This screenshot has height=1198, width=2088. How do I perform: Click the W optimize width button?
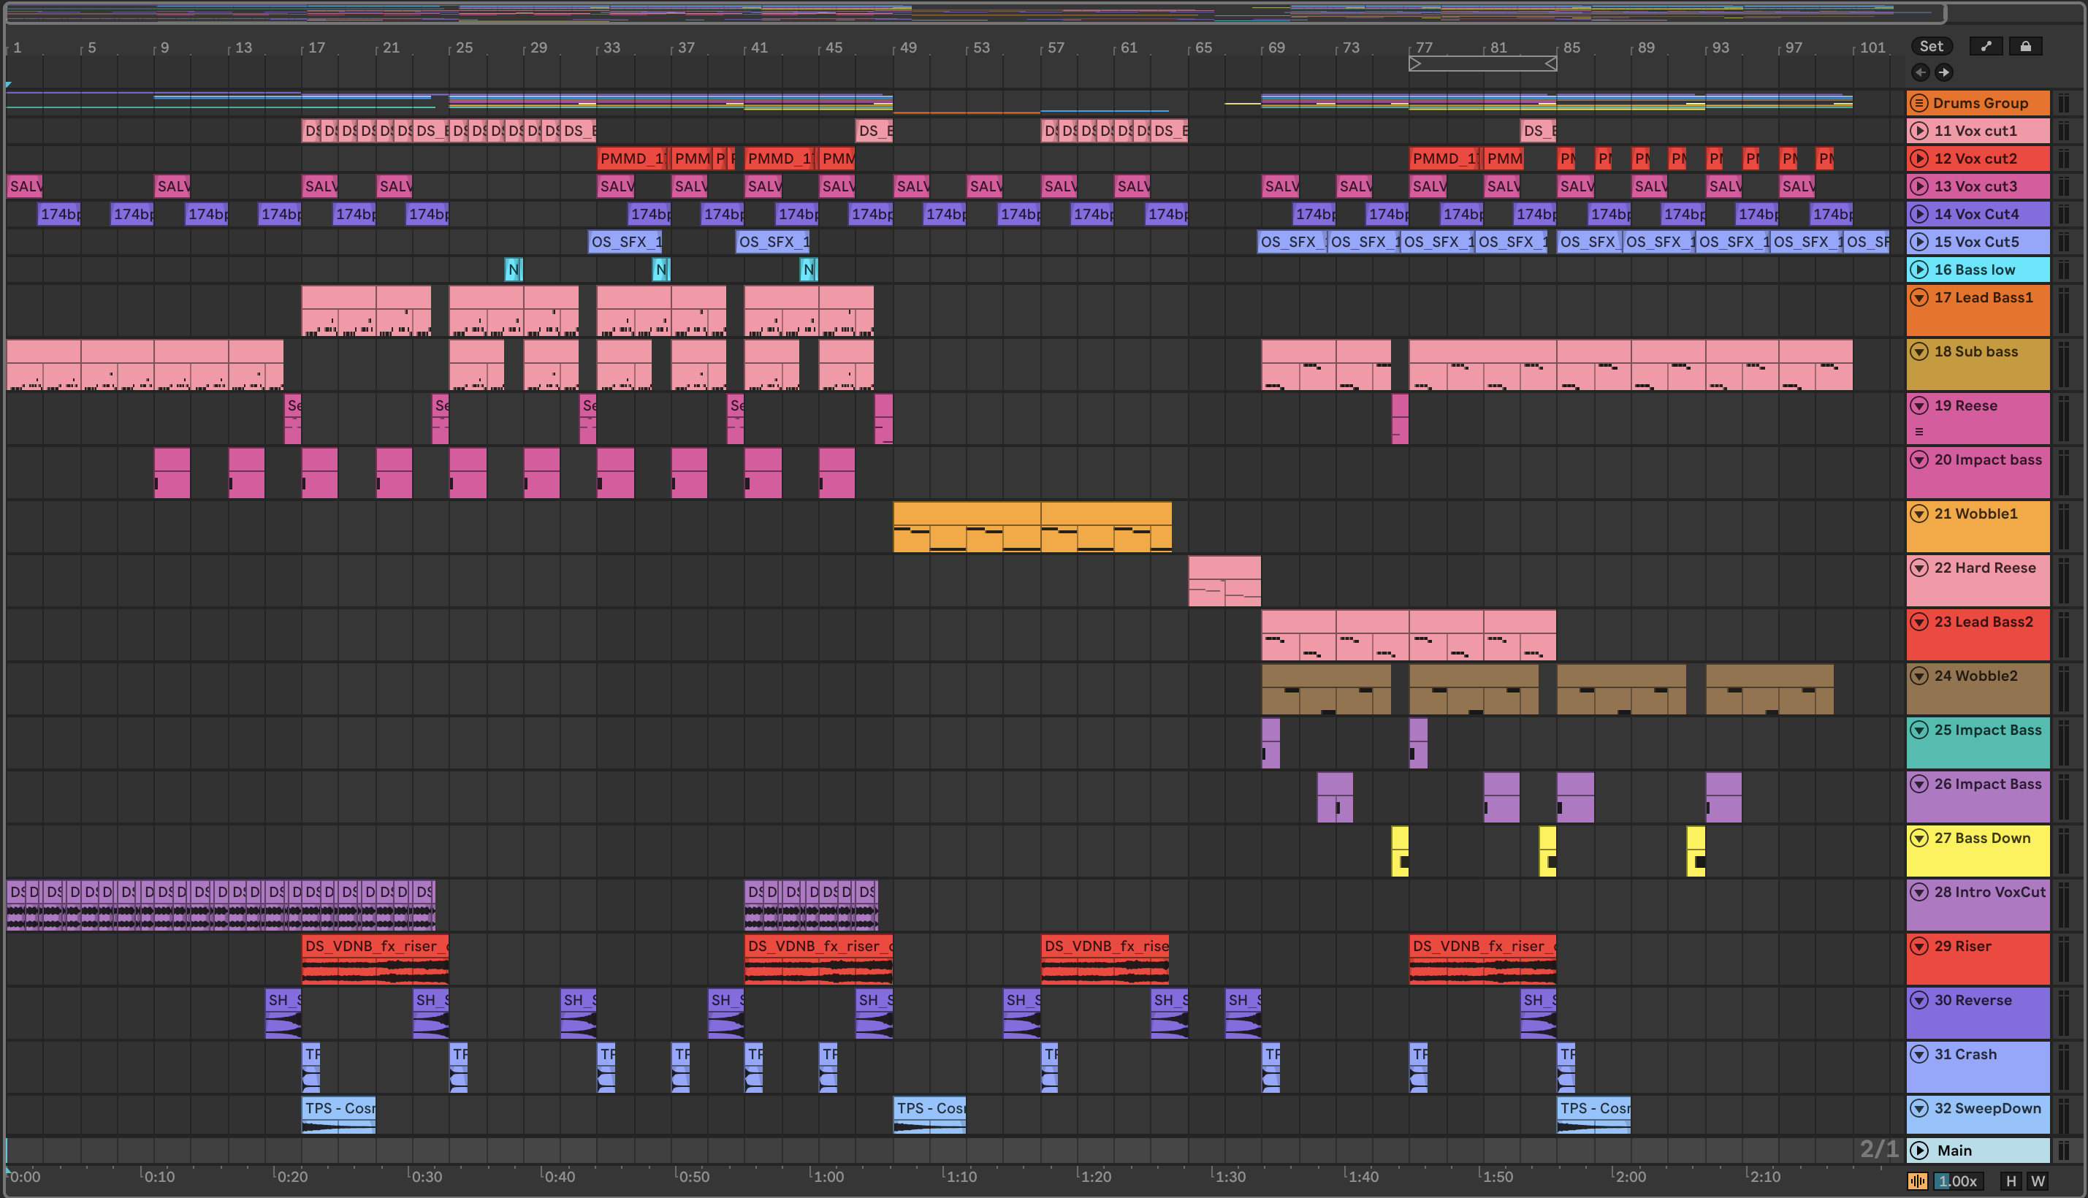2038,1180
